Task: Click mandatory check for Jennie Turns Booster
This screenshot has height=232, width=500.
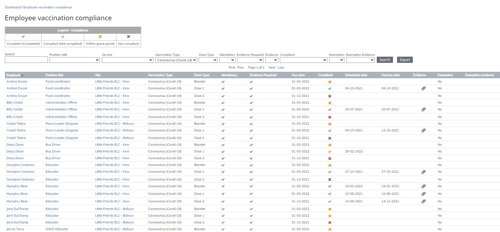Action: [x=223, y=229]
